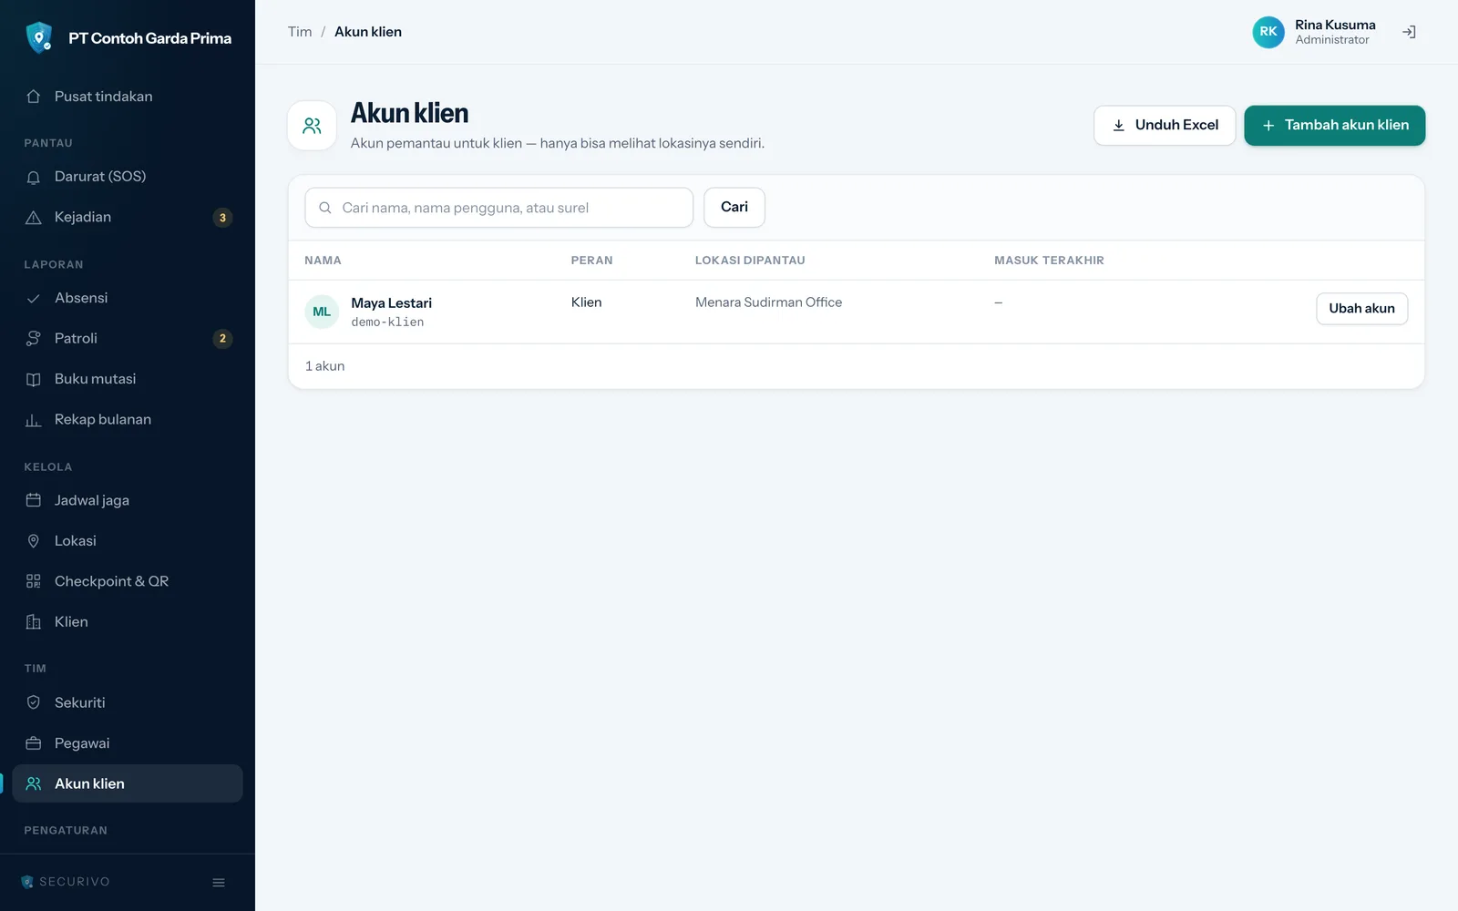1458x911 pixels.
Task: Click the PT Contoh Garda Prima shield logo
Action: coord(39,37)
